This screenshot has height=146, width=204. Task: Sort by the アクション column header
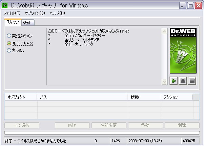click(x=177, y=97)
